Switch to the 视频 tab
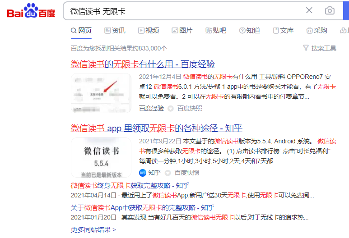The image size is (349, 238). click(149, 31)
